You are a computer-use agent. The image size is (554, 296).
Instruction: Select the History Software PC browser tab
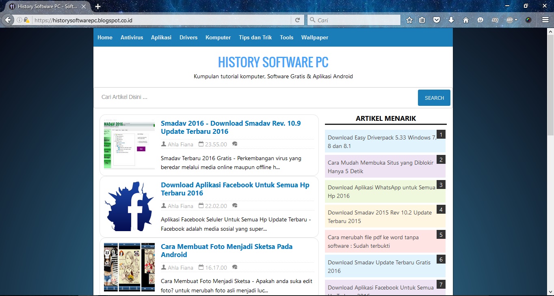[x=48, y=6]
